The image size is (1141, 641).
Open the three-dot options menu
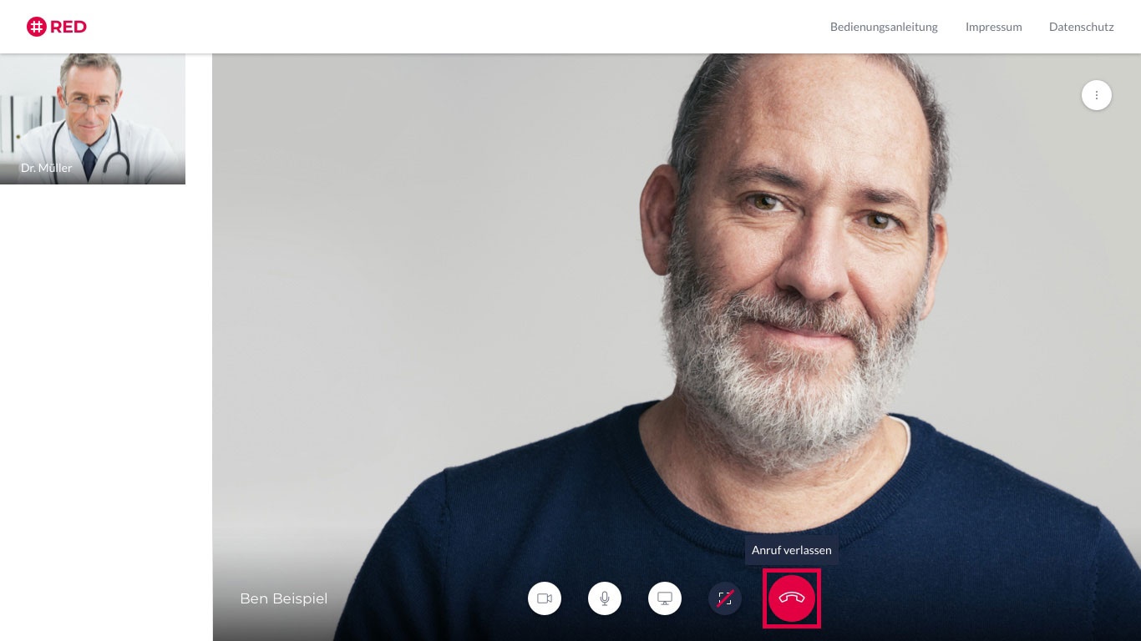coord(1097,95)
